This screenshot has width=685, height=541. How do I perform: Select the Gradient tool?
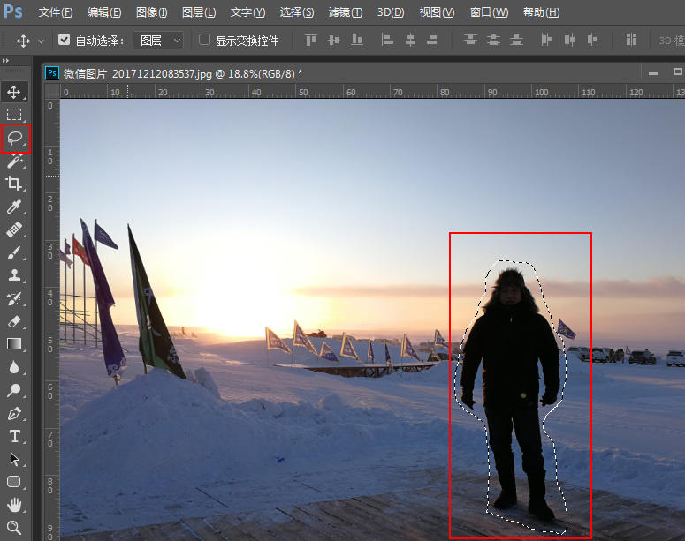pos(15,344)
